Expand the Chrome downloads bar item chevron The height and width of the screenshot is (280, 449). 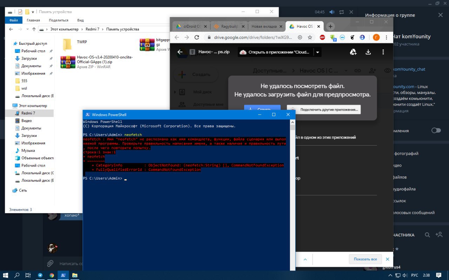coord(305,259)
